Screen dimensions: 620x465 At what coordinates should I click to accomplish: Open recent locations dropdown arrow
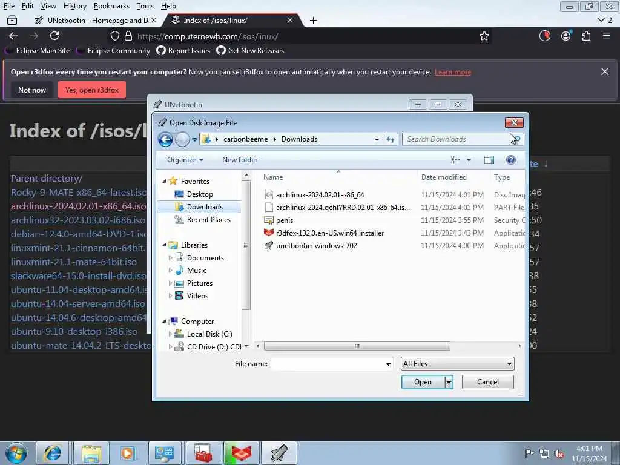(194, 140)
